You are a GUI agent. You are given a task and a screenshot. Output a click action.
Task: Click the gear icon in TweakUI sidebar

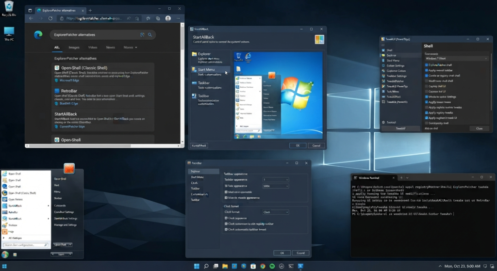pyautogui.click(x=383, y=122)
